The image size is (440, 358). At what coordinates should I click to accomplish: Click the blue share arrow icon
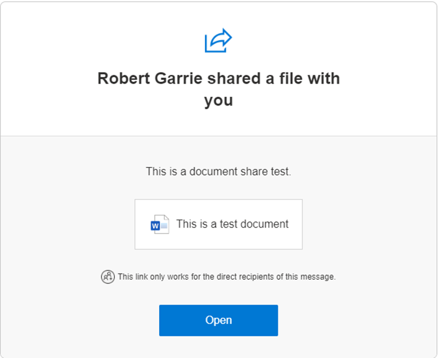click(218, 40)
